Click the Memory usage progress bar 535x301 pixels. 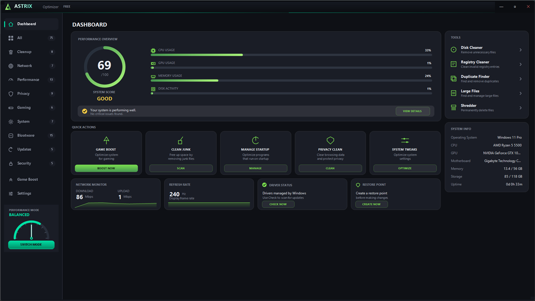coord(292,81)
